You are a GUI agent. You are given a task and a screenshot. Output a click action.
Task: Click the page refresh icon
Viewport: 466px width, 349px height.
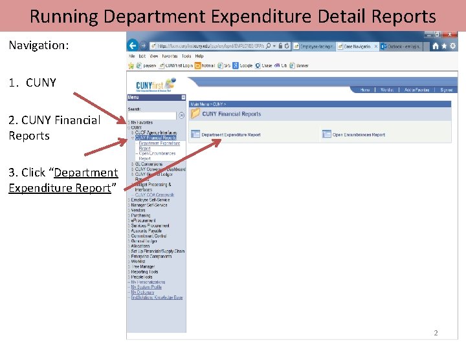pyautogui.click(x=287, y=46)
